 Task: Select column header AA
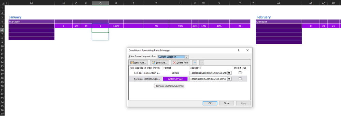point(279,3)
